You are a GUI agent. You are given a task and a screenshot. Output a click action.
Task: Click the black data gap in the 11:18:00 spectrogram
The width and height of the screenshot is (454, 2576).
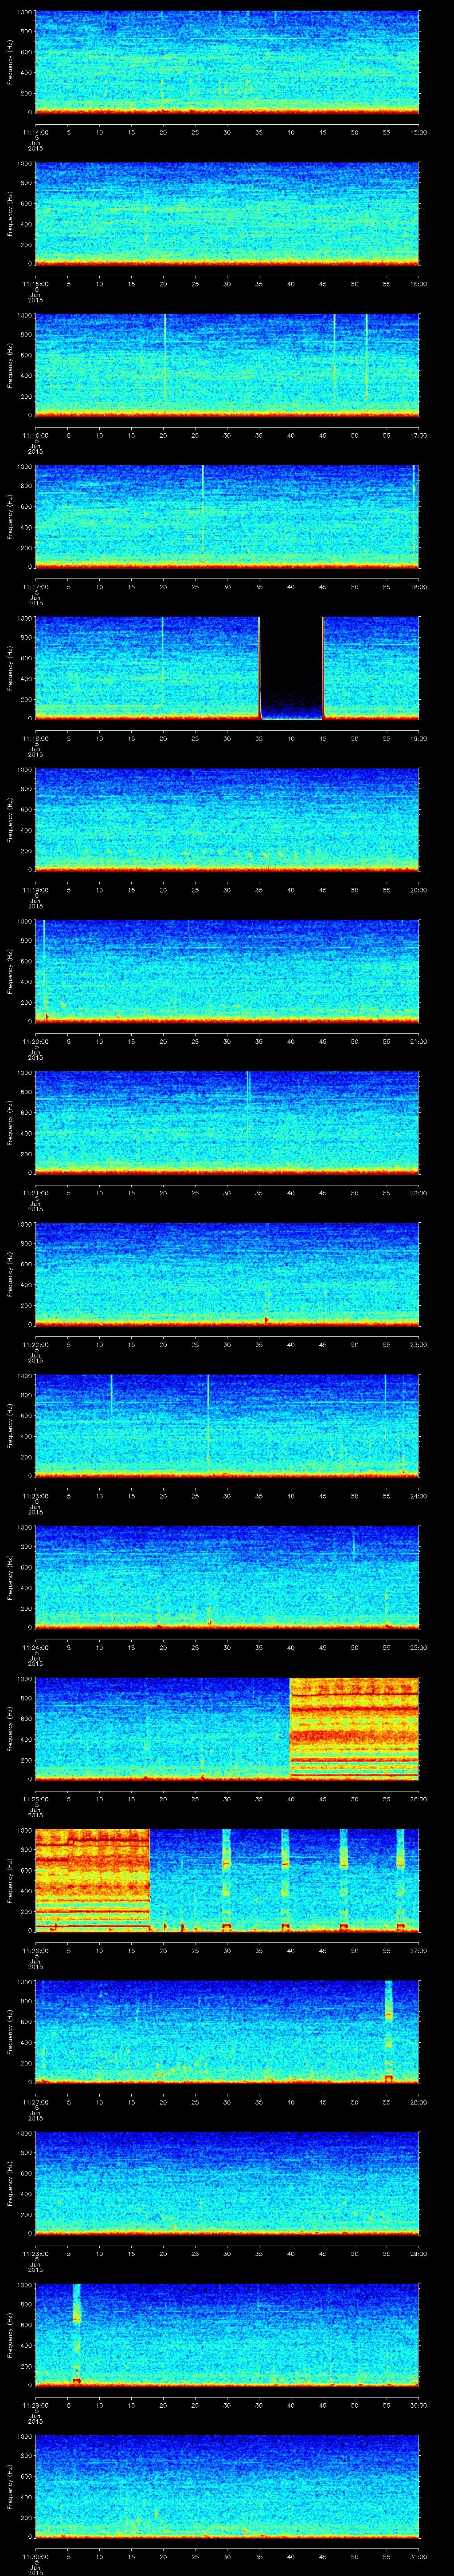[291, 668]
